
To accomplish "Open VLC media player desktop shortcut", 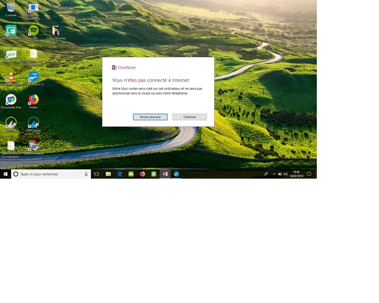I will coord(11,77).
